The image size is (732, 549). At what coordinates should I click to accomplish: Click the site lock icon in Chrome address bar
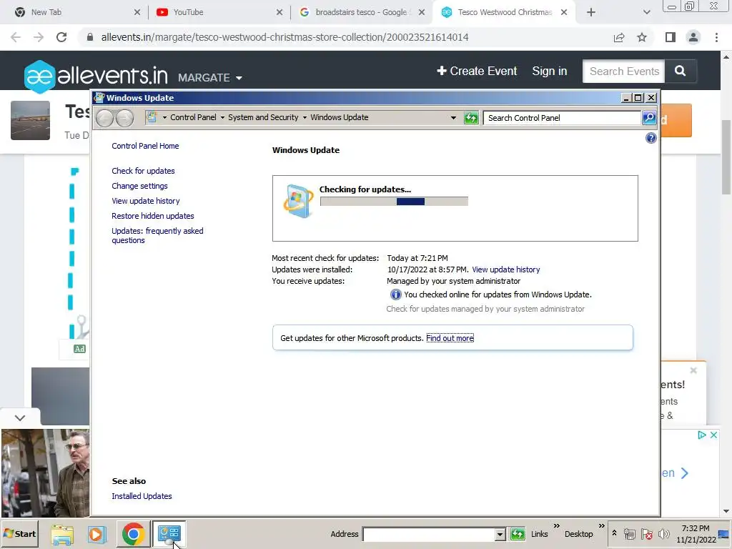[90, 37]
